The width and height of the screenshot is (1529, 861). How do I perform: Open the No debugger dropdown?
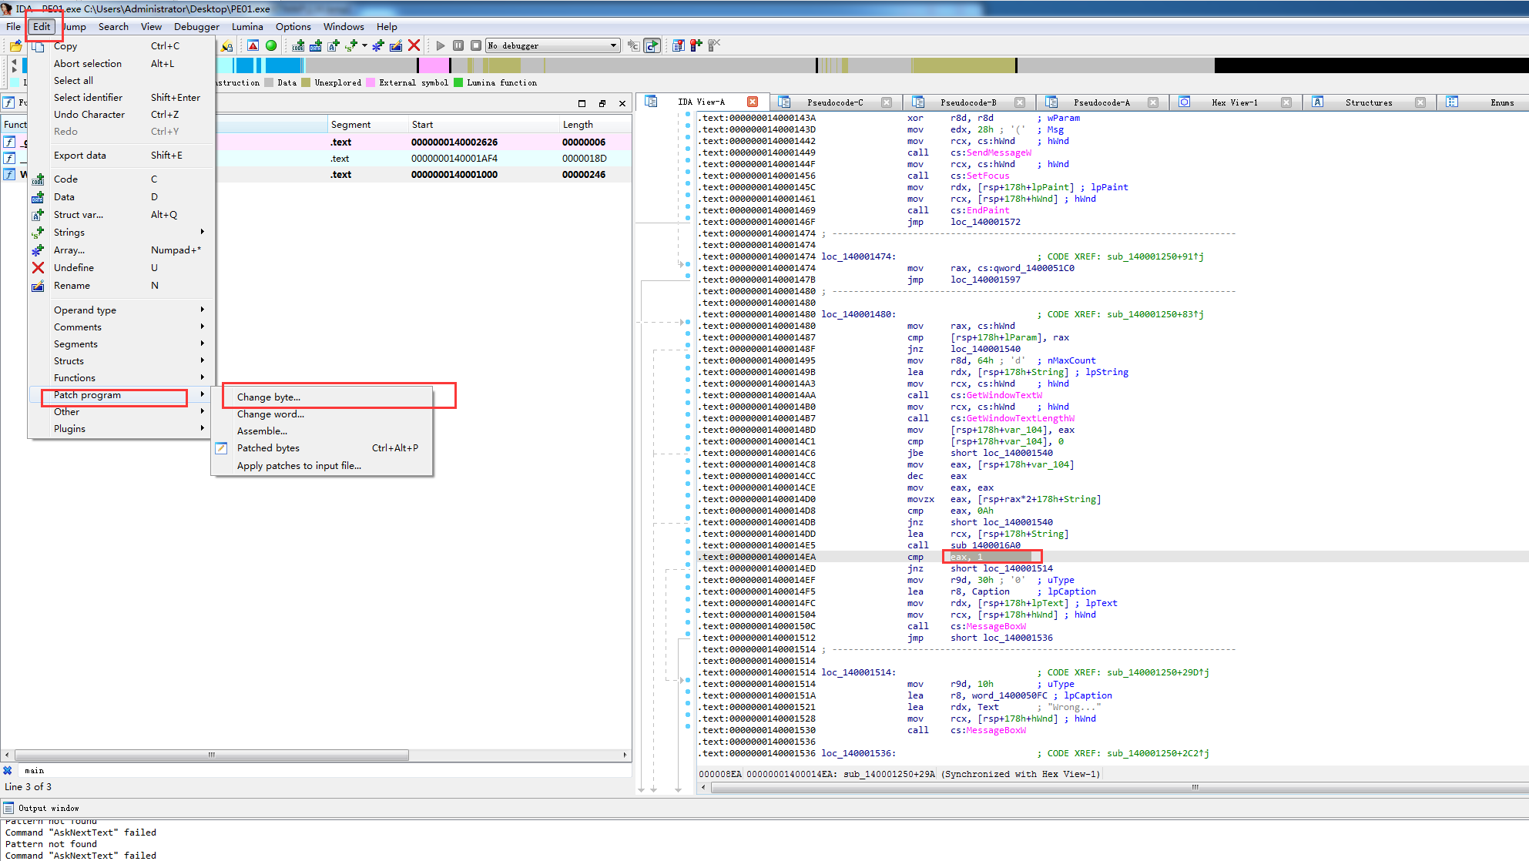[613, 45]
